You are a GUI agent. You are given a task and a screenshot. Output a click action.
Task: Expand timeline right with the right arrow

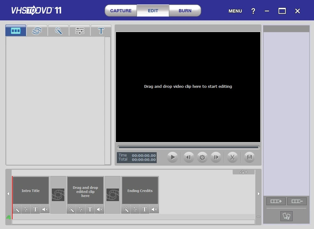[x=258, y=194]
